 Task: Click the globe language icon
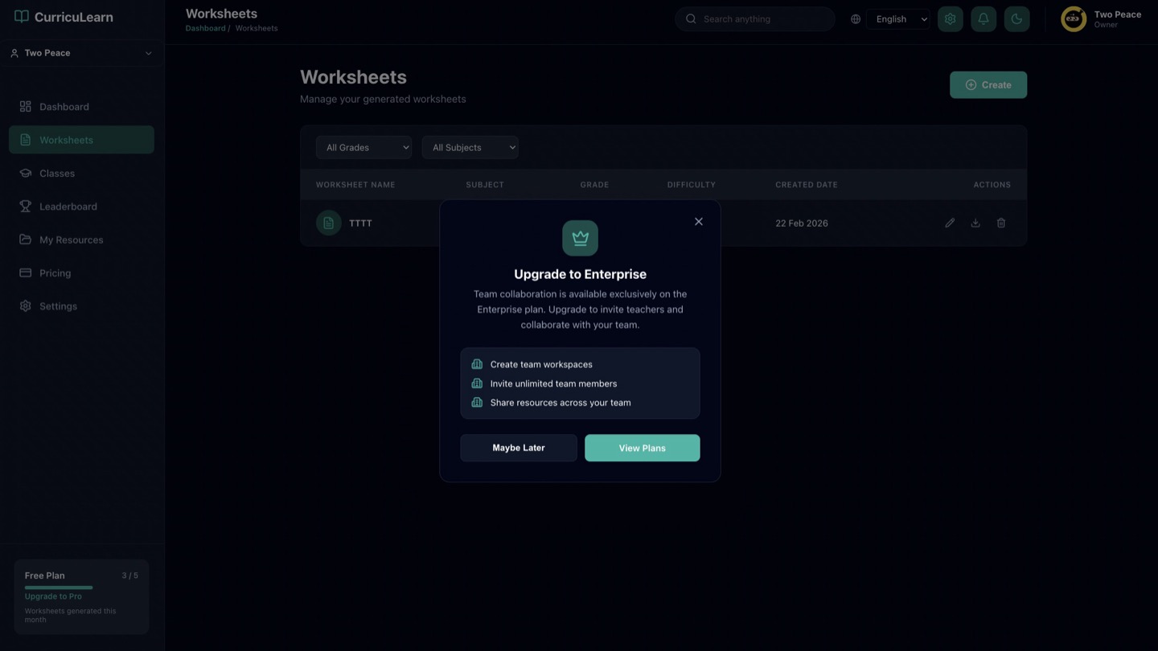pos(856,19)
